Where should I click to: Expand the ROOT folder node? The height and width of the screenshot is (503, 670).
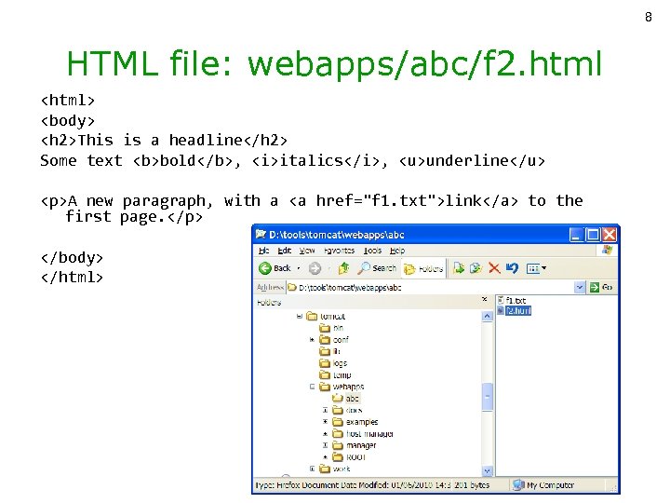point(325,457)
